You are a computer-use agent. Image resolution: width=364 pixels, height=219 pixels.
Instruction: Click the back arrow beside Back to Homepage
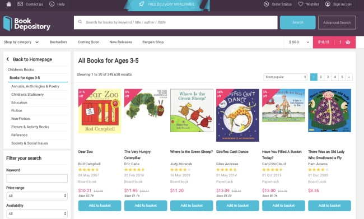coord(8,59)
